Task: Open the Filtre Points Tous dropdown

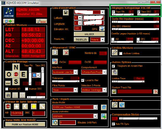Action: 76,90
